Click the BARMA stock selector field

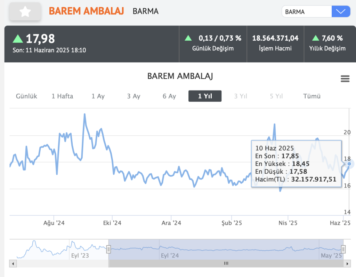[x=307, y=11]
